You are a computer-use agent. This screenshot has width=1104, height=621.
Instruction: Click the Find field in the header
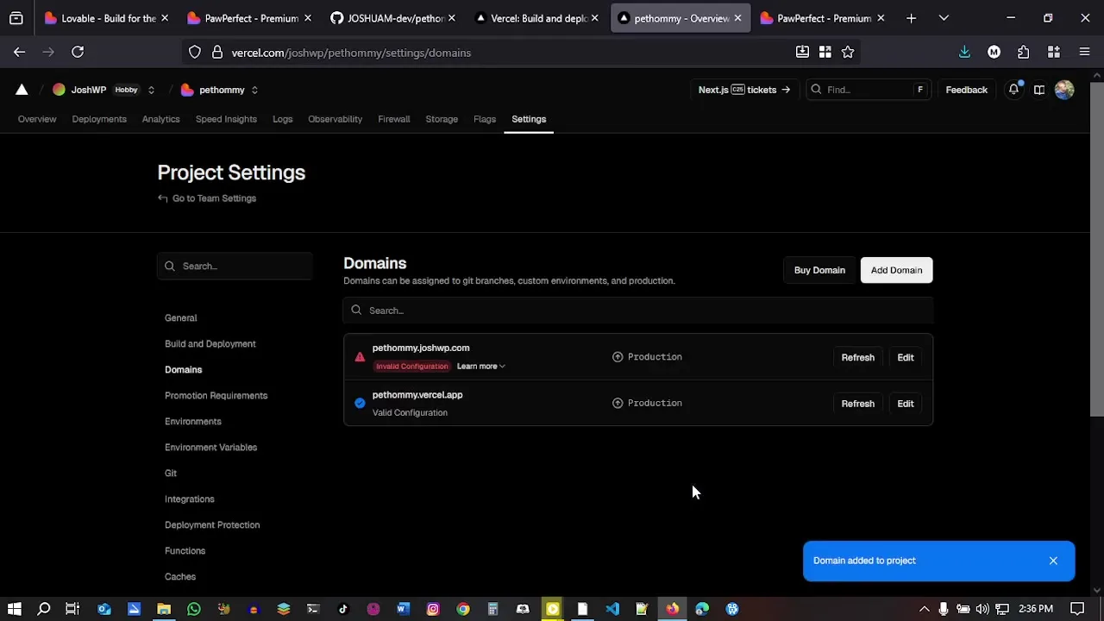point(868,90)
